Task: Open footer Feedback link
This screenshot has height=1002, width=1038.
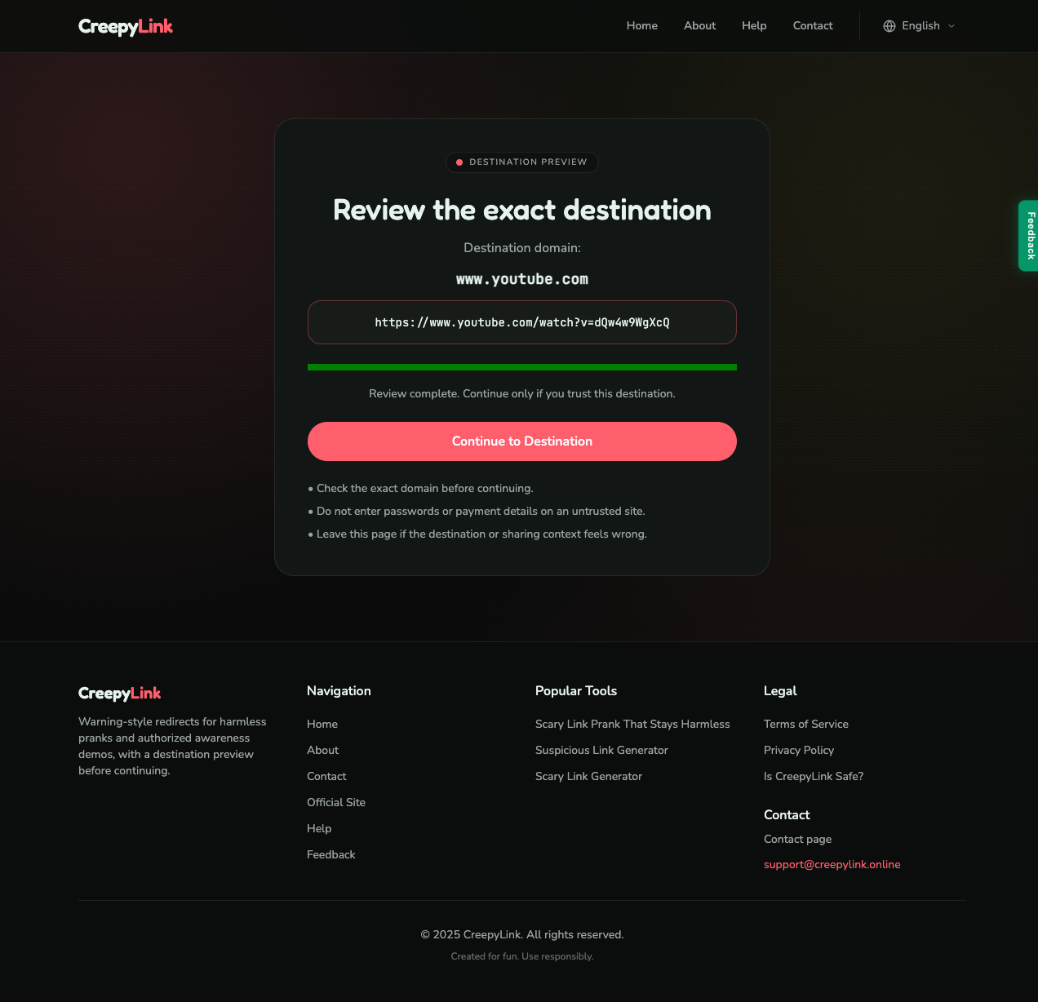Action: tap(331, 855)
